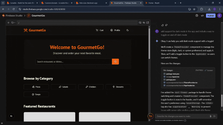Open the second featured restaurant card
The image size is (223, 125).
[x=105, y=117]
